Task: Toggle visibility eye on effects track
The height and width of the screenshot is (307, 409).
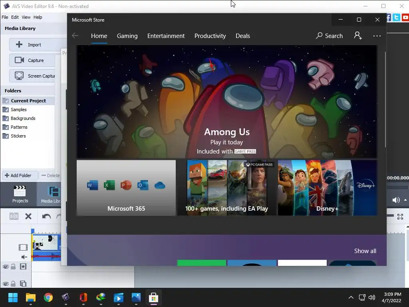Action: click(6, 267)
